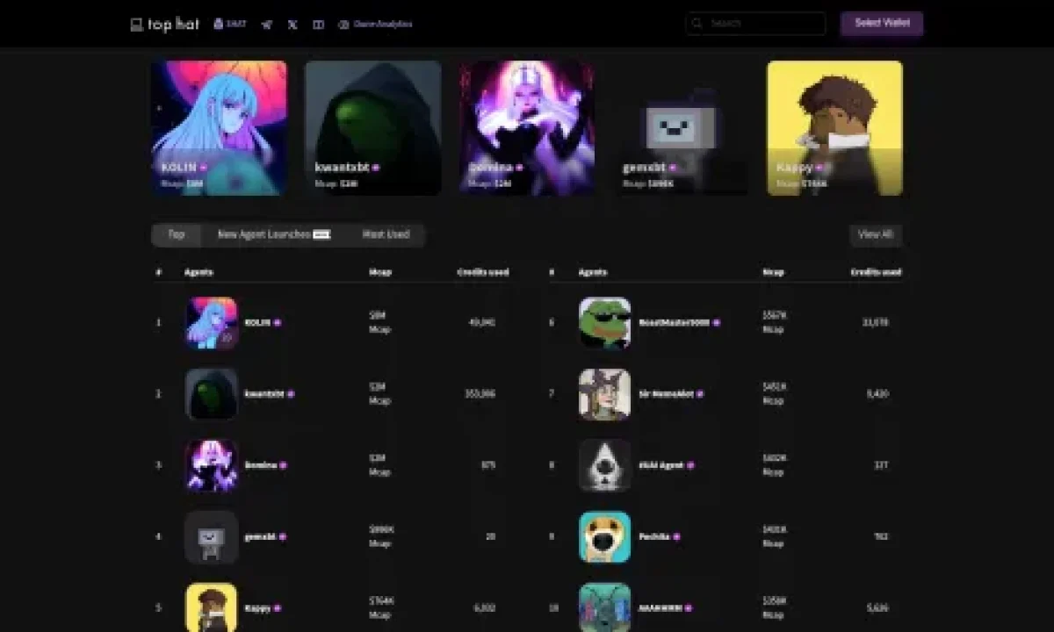The width and height of the screenshot is (1054, 632).
Task: Click the docs book icon in header
Action: pyautogui.click(x=318, y=25)
